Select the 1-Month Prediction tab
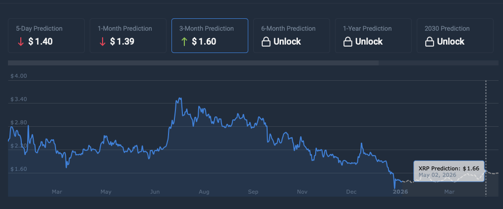Viewport: 503px width, 209px height. pos(128,36)
